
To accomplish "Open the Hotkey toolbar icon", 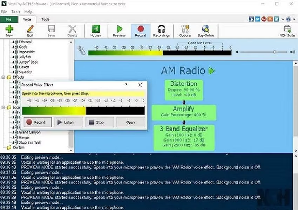I will pos(96,31).
